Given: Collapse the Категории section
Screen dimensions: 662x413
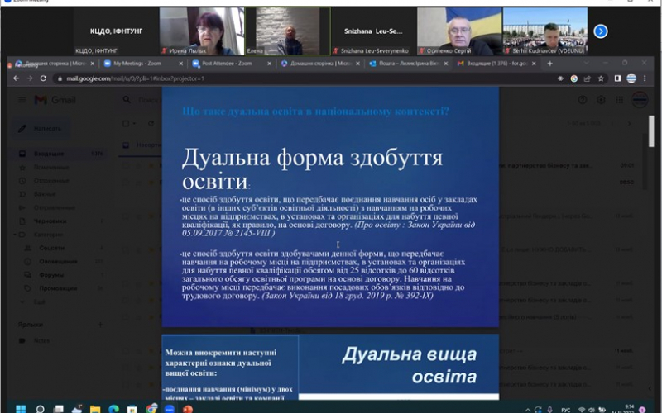Looking at the screenshot, I should [15, 235].
